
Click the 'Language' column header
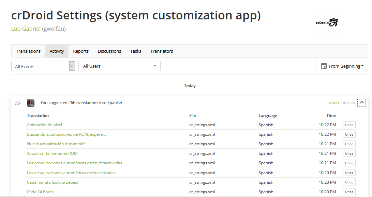pyautogui.click(x=268, y=116)
